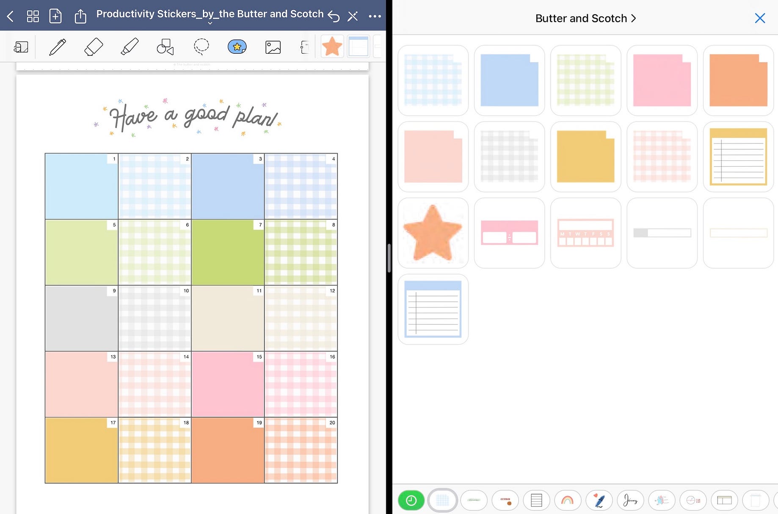The width and height of the screenshot is (778, 514).
Task: Activate the Lasso selection tool
Action: click(201, 47)
